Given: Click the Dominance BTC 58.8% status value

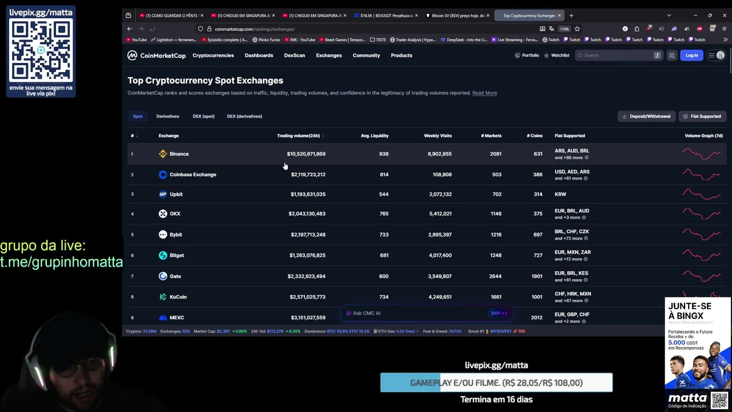Looking at the screenshot, I should pyautogui.click(x=336, y=331).
